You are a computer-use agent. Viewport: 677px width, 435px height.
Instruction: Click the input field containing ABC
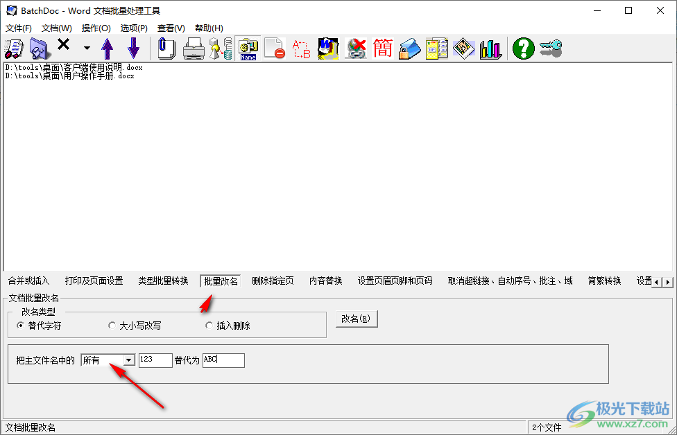(x=223, y=360)
